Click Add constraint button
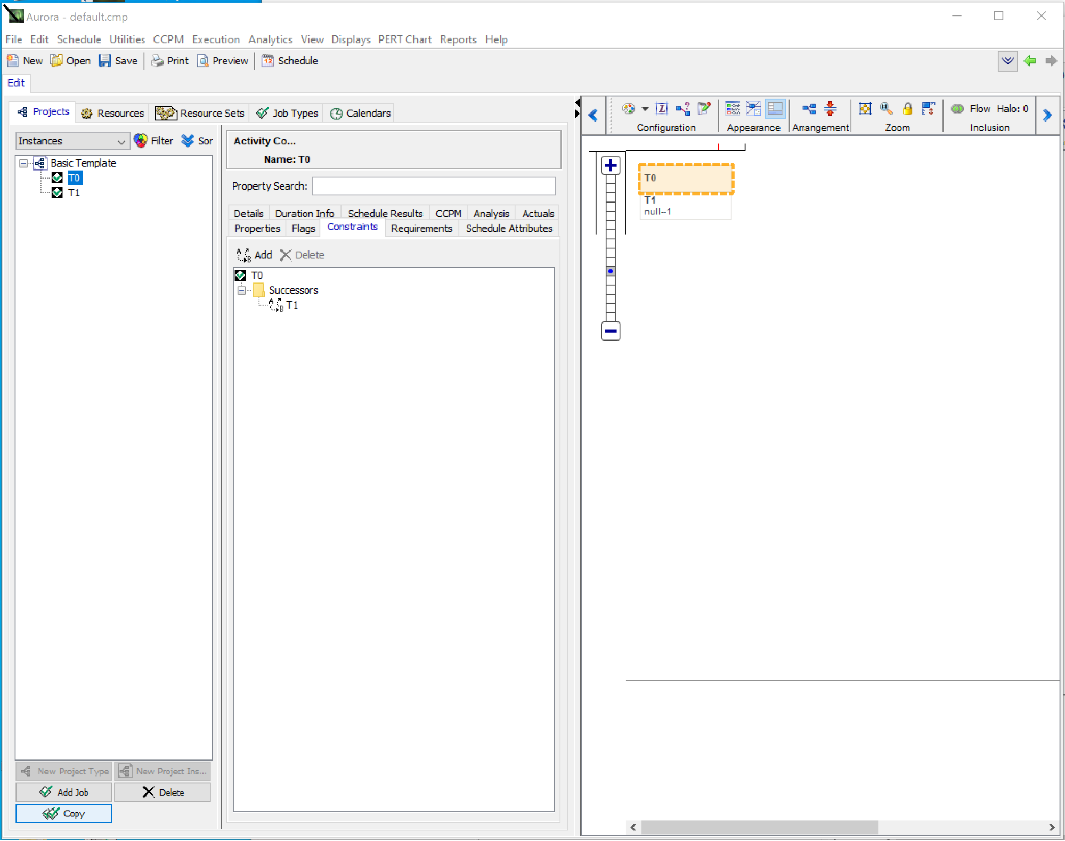 coord(254,255)
